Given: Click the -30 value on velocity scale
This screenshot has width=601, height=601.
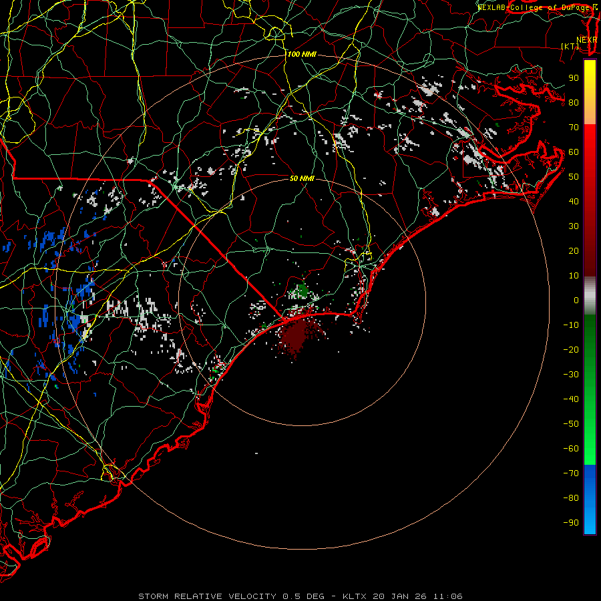Looking at the screenshot, I should [571, 375].
